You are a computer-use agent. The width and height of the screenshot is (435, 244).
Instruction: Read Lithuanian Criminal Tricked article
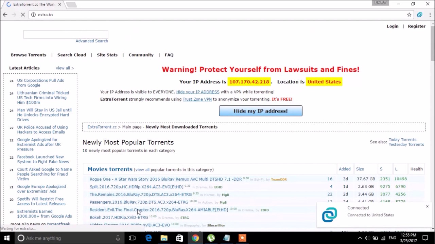pos(43,98)
